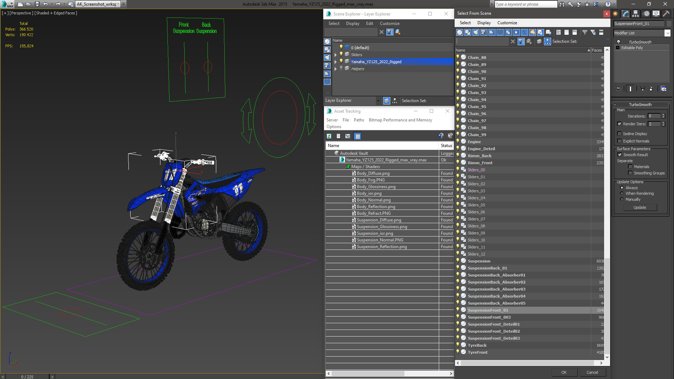Click Refresh icon in Asset Tracking
The height and width of the screenshot is (379, 674).
[329, 136]
